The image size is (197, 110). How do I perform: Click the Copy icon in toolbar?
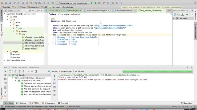coord(27,3)
